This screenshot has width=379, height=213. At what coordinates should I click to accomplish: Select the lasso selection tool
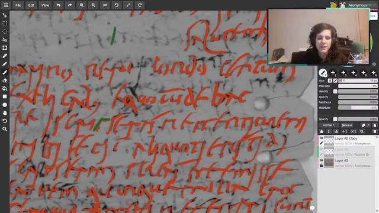tap(5, 40)
